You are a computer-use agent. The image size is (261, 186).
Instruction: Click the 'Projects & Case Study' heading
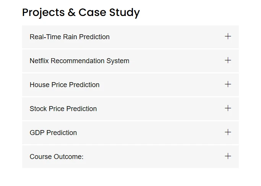click(x=81, y=13)
